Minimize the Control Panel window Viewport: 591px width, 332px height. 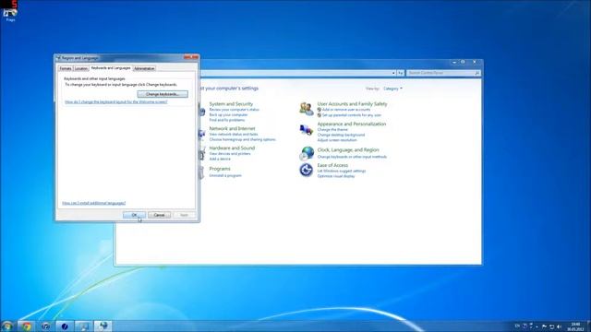pyautogui.click(x=454, y=62)
